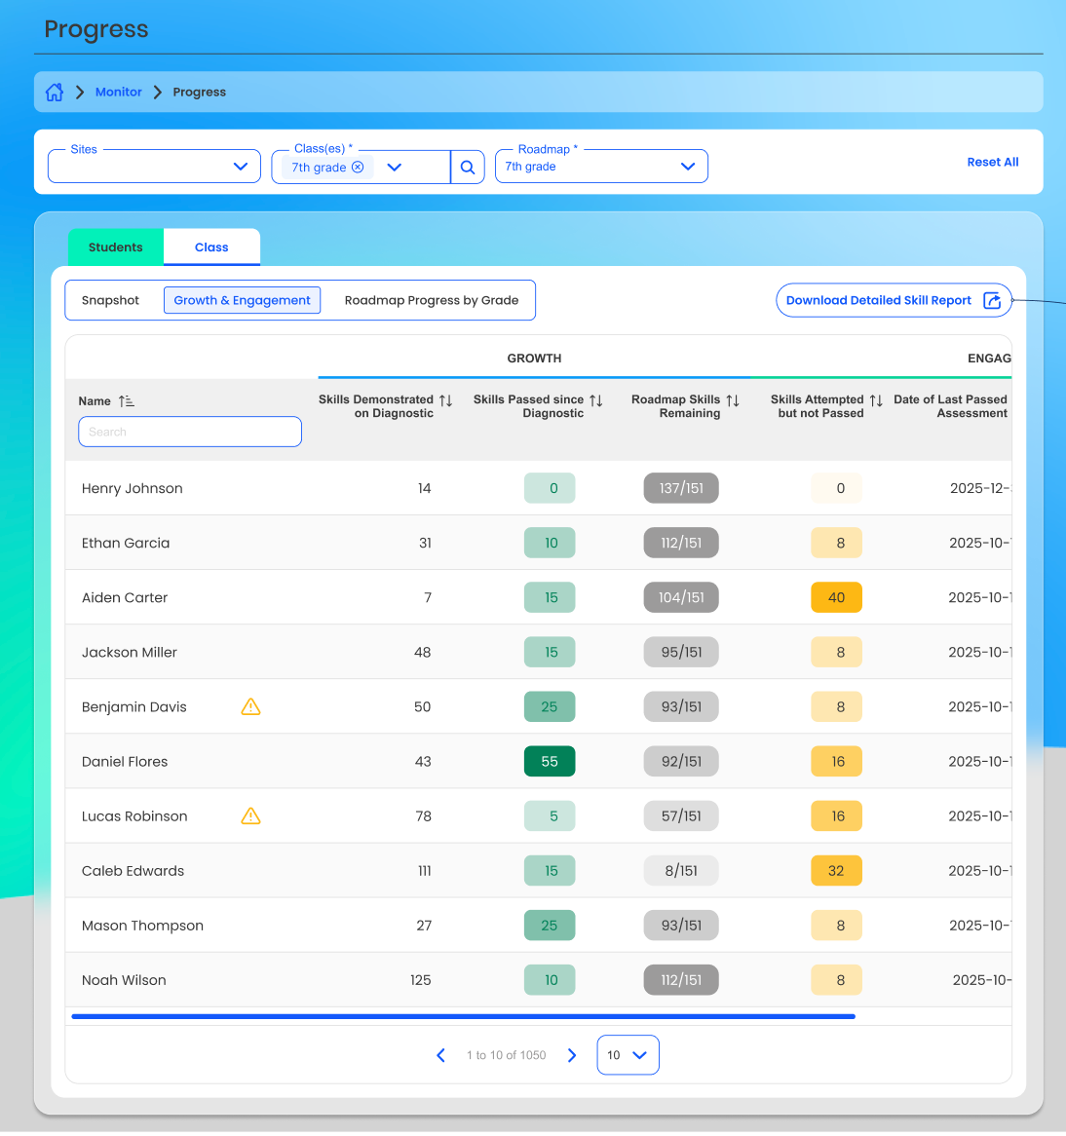
Task: Change the rows-per-page dropdown
Action: point(628,1055)
